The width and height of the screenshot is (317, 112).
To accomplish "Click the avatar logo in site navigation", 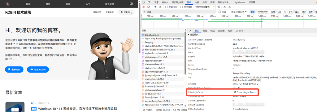I will pyautogui.click(x=7, y=4).
